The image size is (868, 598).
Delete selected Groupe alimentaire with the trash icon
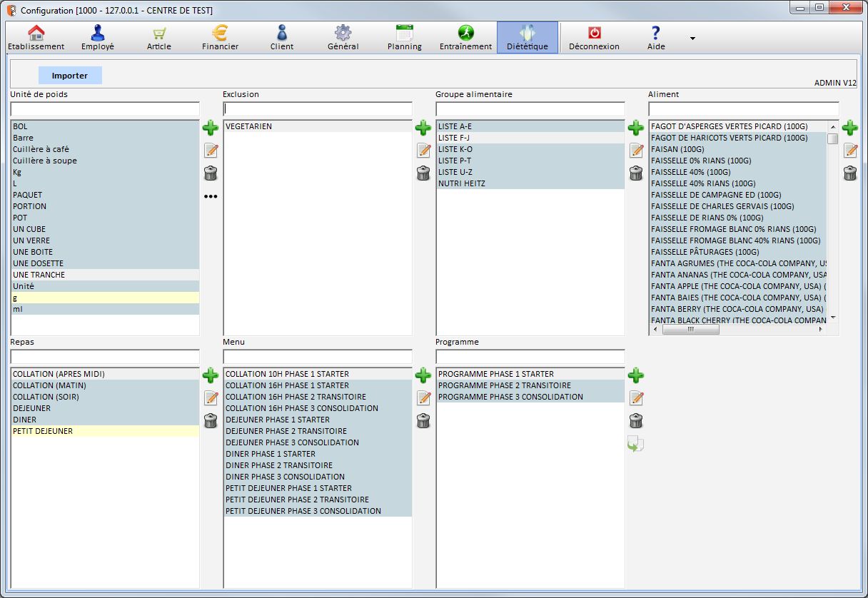636,173
